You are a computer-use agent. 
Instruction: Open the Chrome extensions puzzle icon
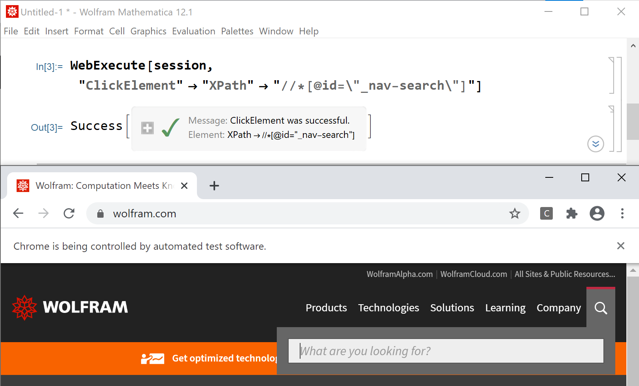(x=571, y=214)
